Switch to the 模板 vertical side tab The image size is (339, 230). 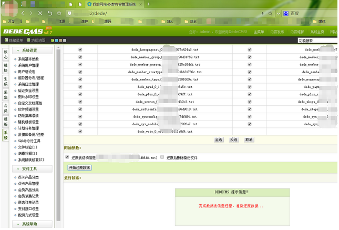[6, 119]
